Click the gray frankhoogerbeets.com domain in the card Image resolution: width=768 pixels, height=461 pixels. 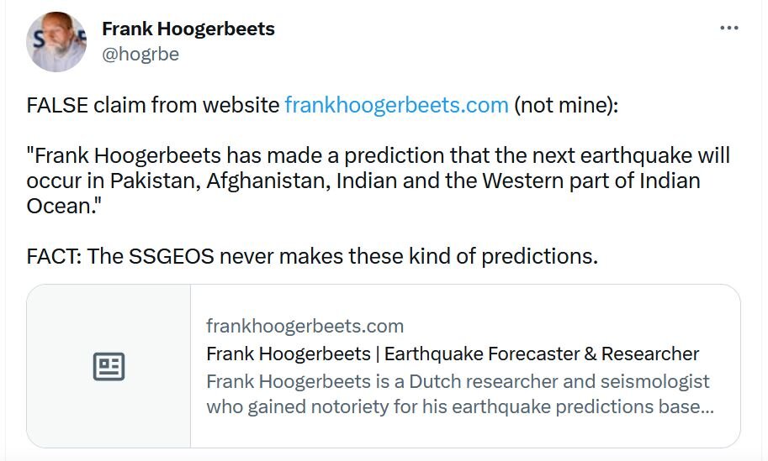305,326
